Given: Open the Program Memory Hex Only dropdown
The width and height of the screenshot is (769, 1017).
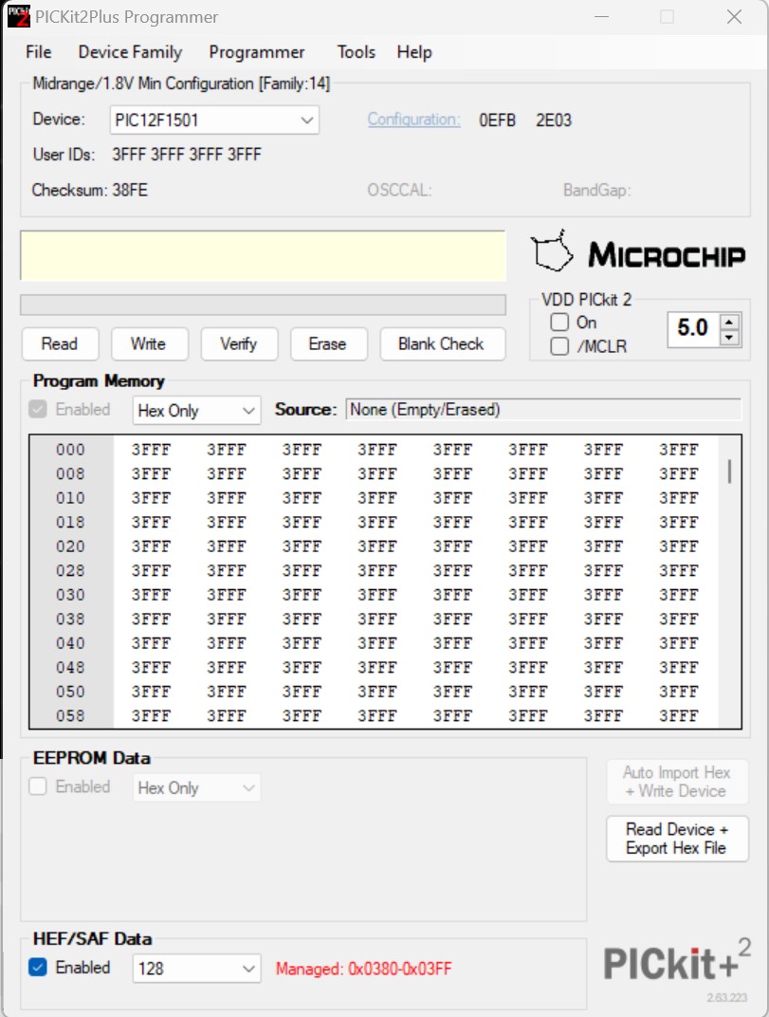Looking at the screenshot, I should (196, 411).
